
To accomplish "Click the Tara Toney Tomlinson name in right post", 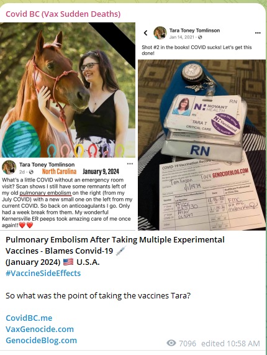I will [194, 30].
